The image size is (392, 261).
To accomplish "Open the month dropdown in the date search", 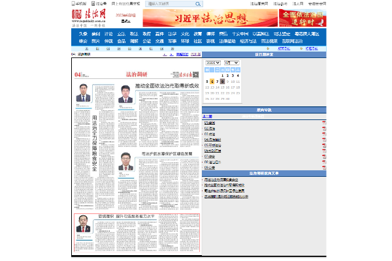I will point(231,62).
